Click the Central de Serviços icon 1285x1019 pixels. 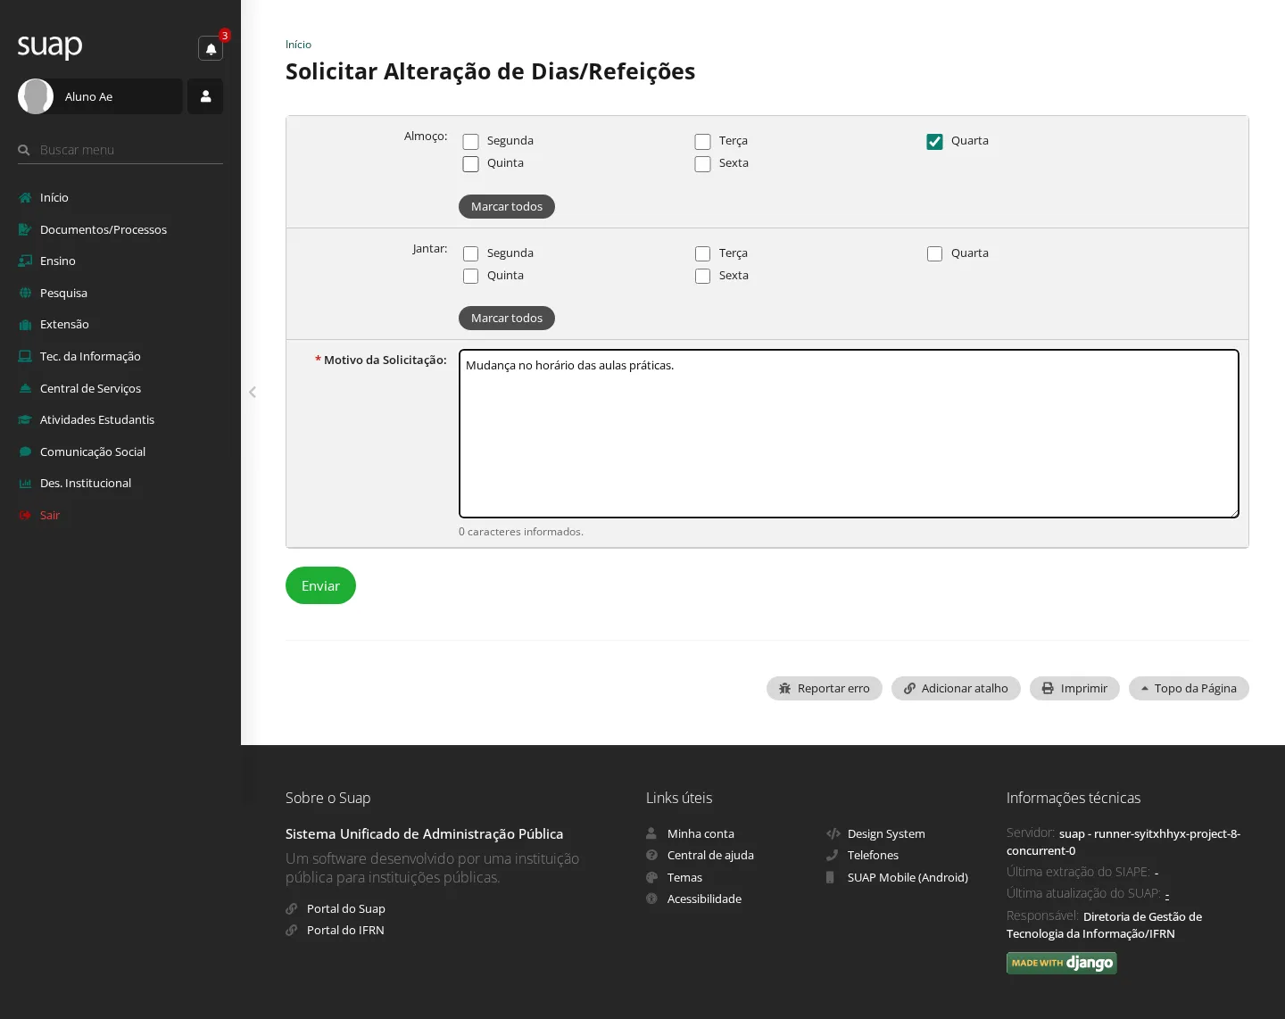[x=25, y=388]
